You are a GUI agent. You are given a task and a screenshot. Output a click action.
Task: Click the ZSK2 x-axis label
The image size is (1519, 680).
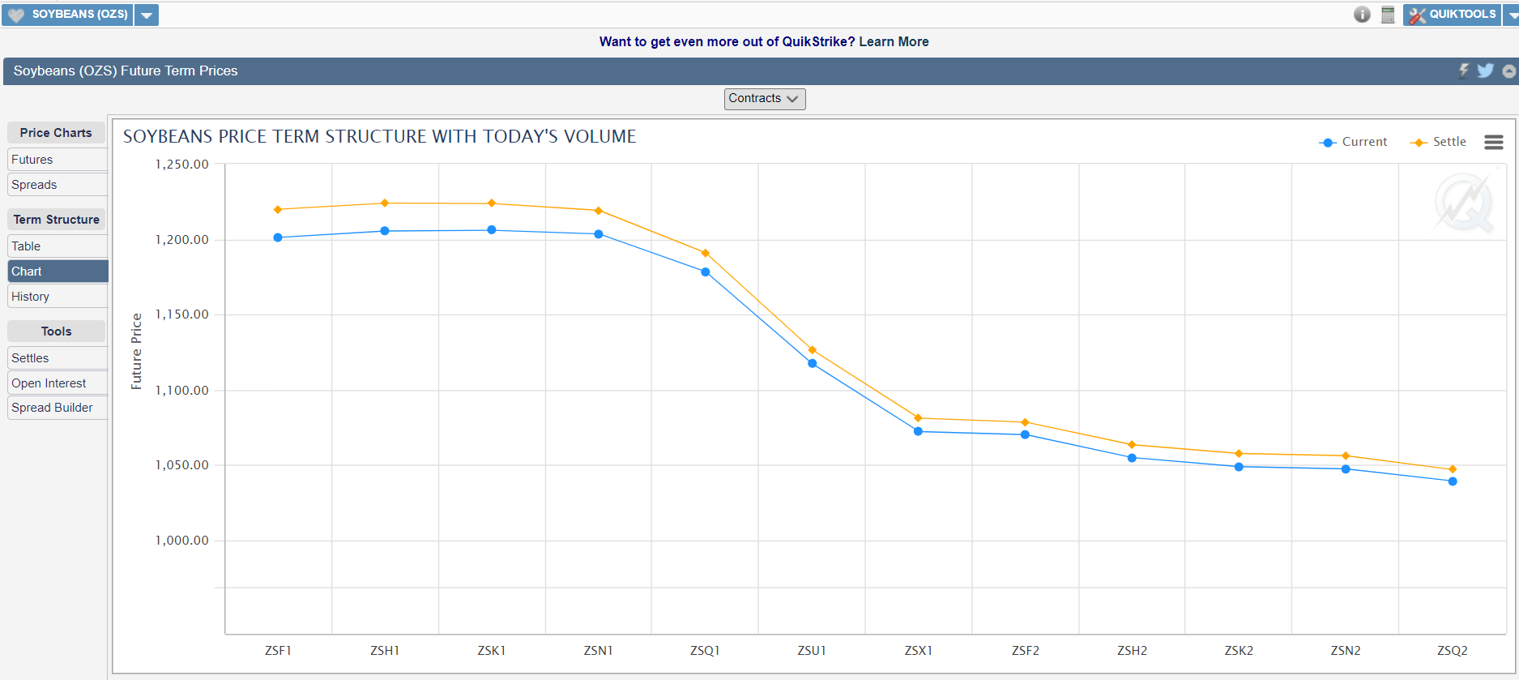pos(1239,651)
